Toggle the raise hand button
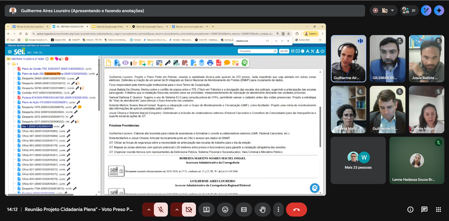The image size is (449, 221). pyautogui.click(x=262, y=210)
